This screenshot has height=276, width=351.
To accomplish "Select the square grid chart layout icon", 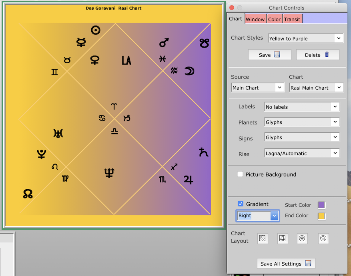I will click(x=283, y=238).
